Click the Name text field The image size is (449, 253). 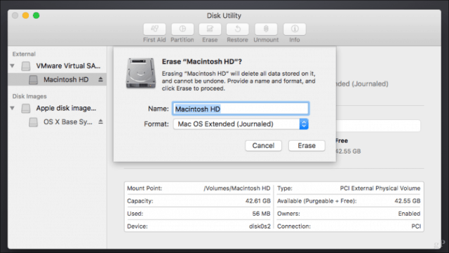point(241,109)
